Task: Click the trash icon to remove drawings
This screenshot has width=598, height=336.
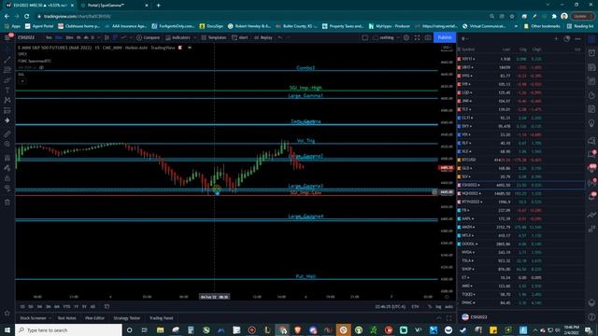Action: point(7,203)
